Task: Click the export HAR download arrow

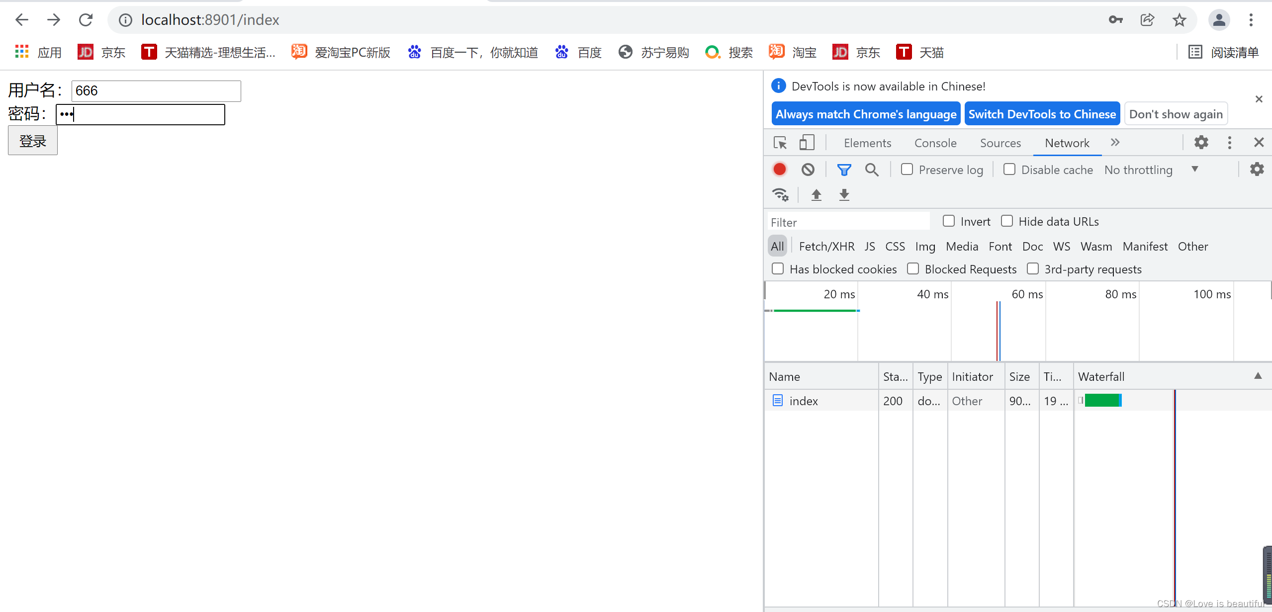Action: (x=844, y=194)
